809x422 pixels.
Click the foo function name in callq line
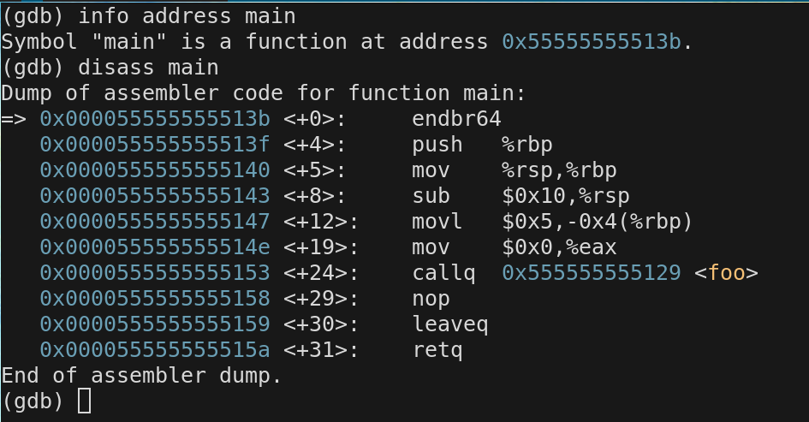click(x=727, y=273)
